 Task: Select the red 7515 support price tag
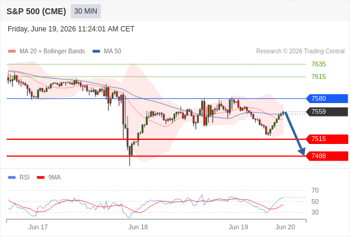327,139
